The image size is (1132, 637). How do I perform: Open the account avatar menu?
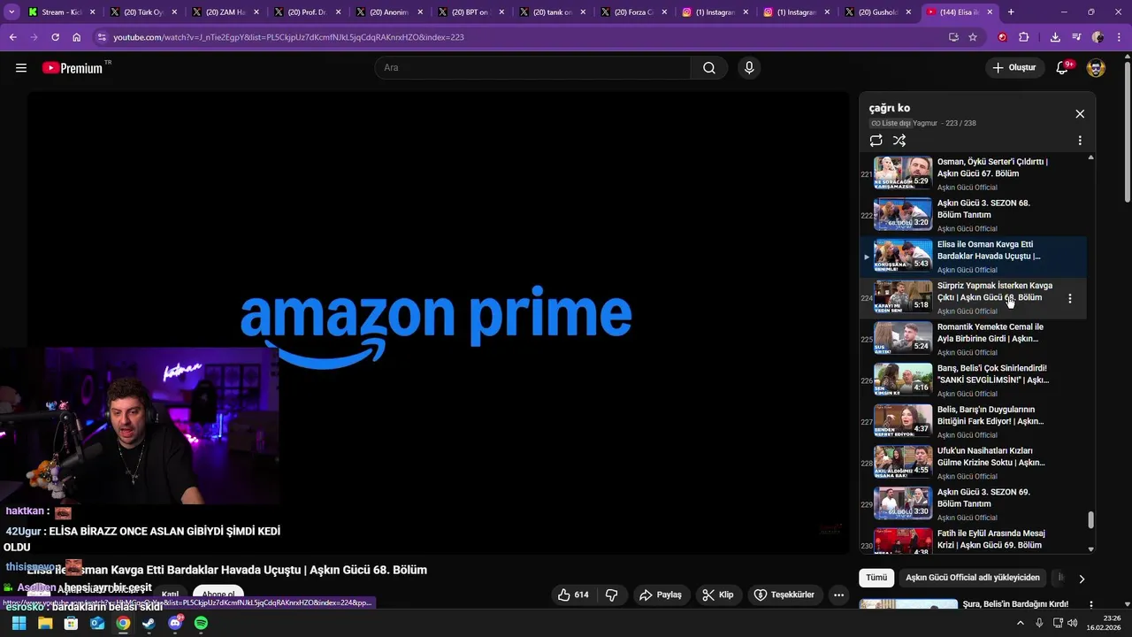pos(1096,68)
